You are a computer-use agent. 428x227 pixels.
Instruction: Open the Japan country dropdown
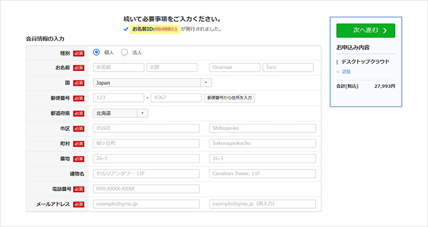[x=152, y=83]
